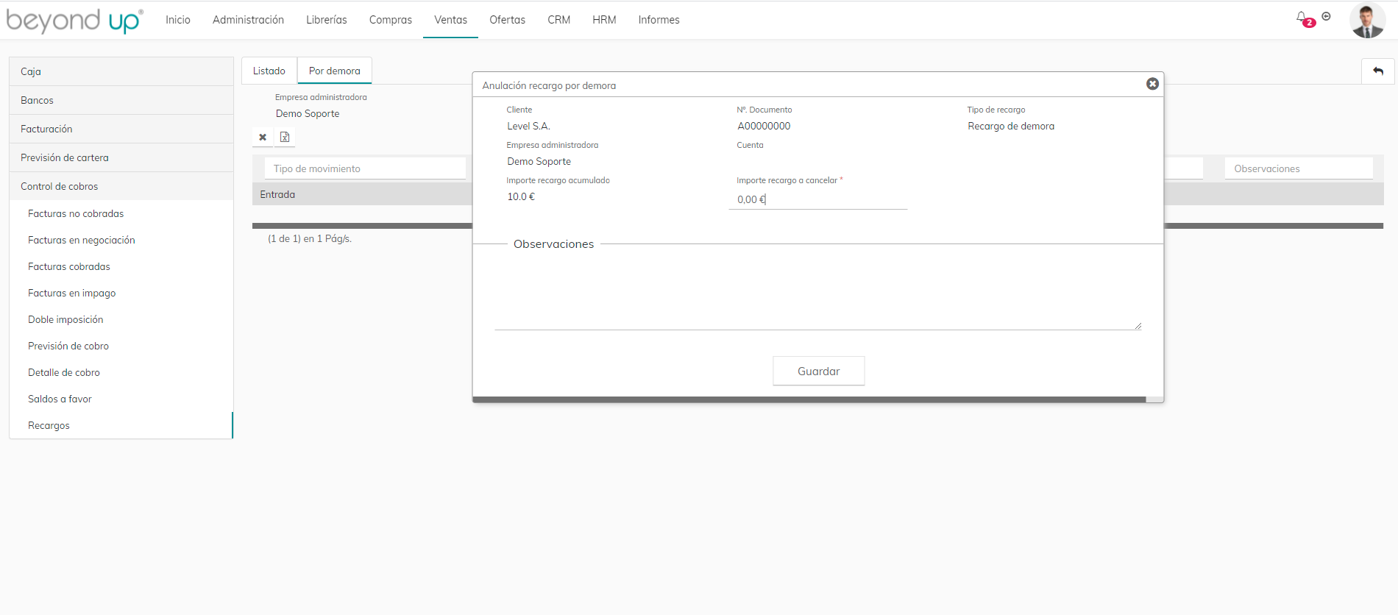
Task: Open the Inicio menu
Action: [178, 20]
